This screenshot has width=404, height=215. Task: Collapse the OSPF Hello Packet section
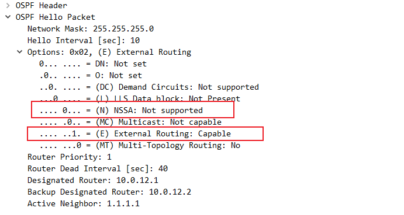click(x=8, y=17)
